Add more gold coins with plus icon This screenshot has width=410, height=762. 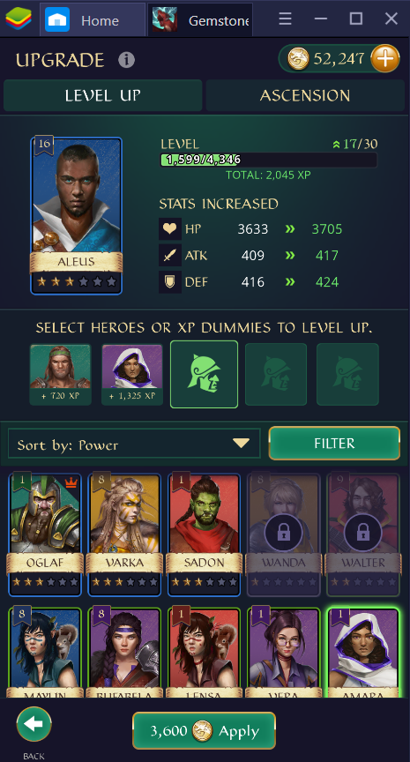click(x=384, y=59)
